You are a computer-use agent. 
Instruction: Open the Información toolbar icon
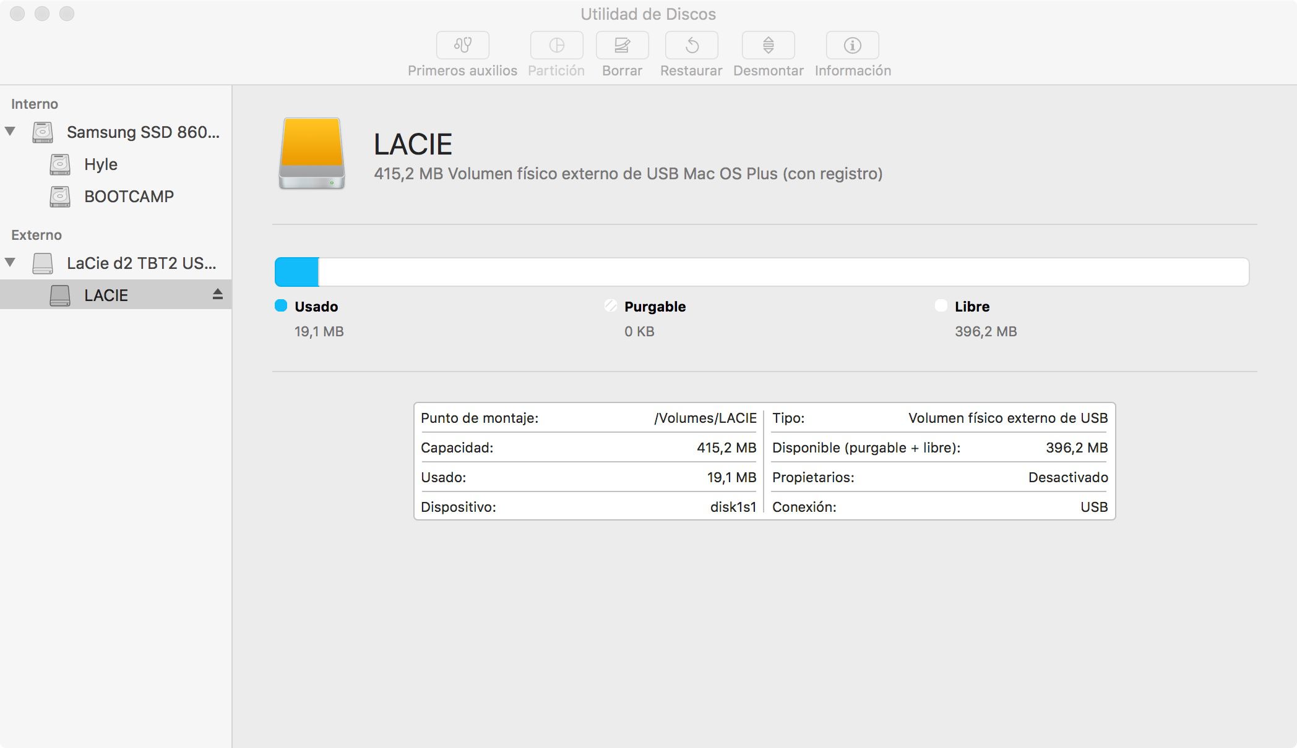(x=852, y=45)
